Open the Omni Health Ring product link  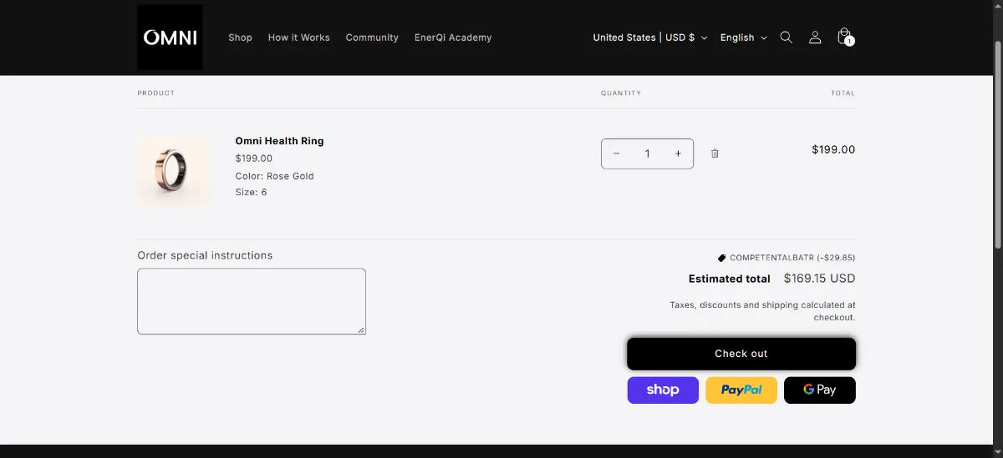(x=279, y=141)
